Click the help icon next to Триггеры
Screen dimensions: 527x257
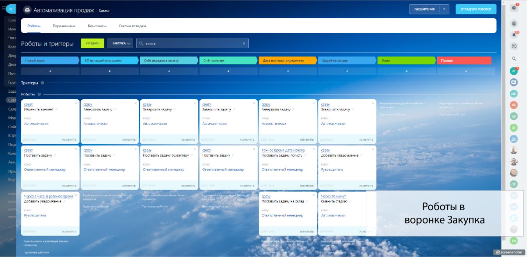(42, 83)
